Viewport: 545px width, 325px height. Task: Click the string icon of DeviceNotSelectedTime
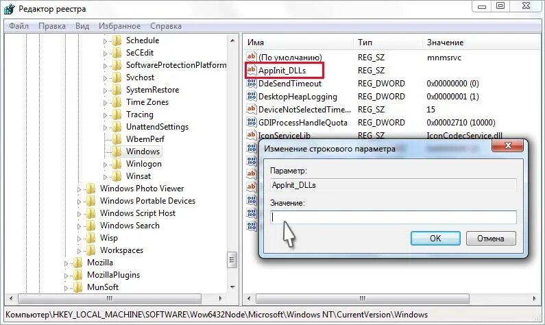(x=252, y=109)
